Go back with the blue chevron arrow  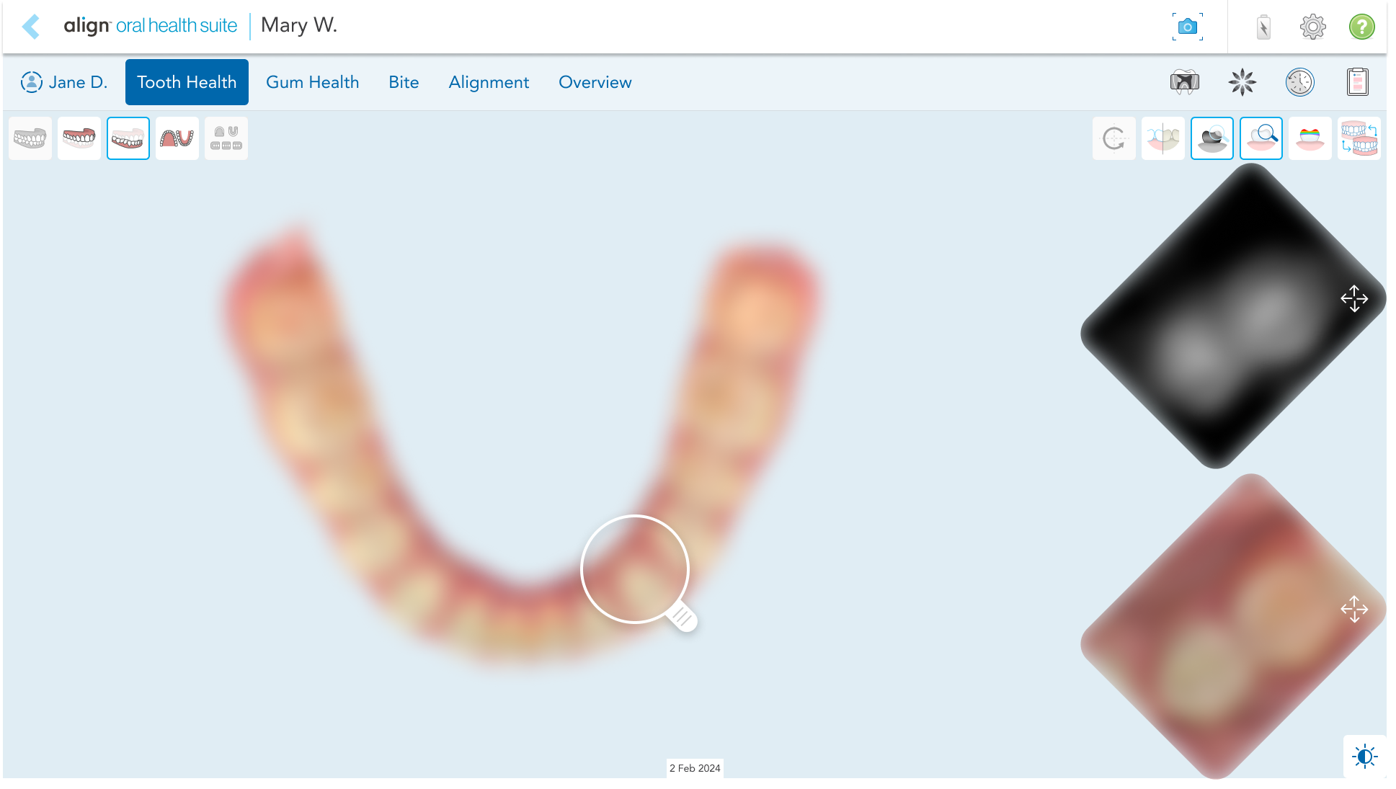pyautogui.click(x=31, y=27)
